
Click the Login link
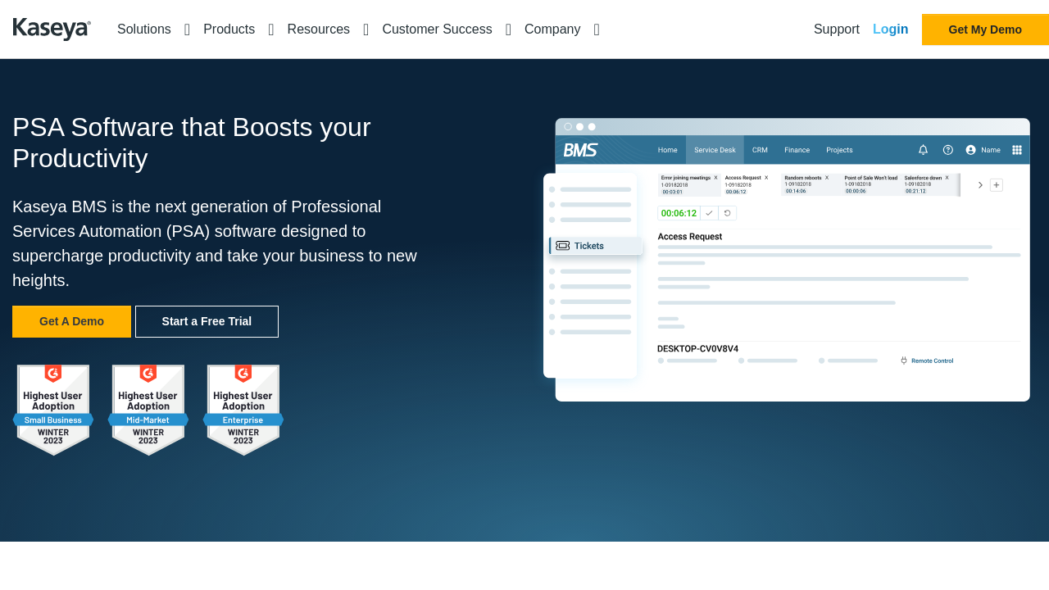pyautogui.click(x=891, y=29)
